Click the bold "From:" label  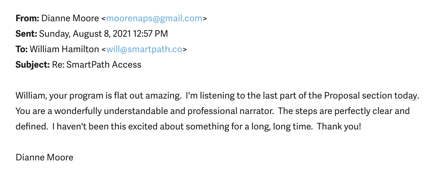tap(27, 18)
